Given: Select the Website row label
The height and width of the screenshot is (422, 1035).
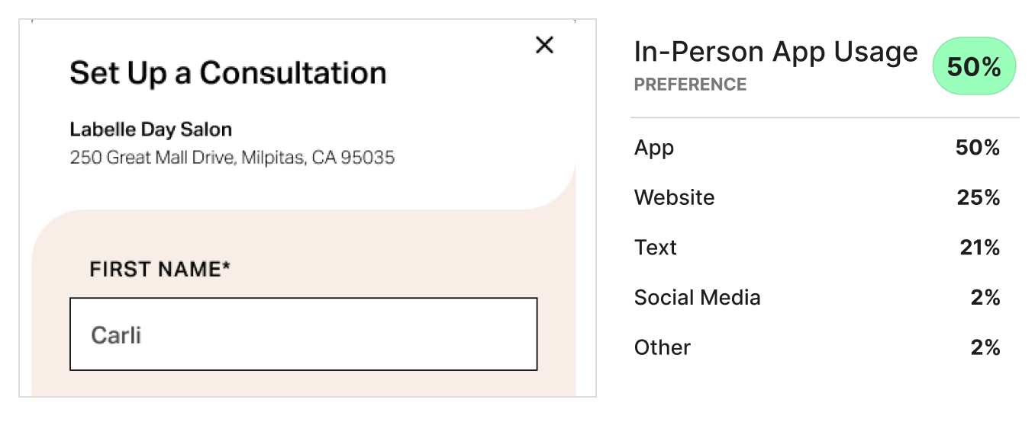Looking at the screenshot, I should 674,198.
